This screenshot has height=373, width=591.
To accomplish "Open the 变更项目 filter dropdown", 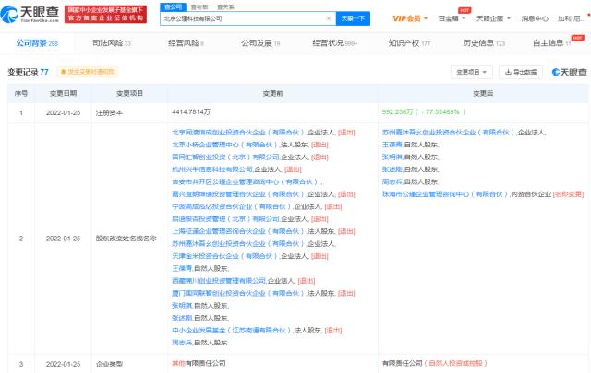I will click(x=470, y=71).
